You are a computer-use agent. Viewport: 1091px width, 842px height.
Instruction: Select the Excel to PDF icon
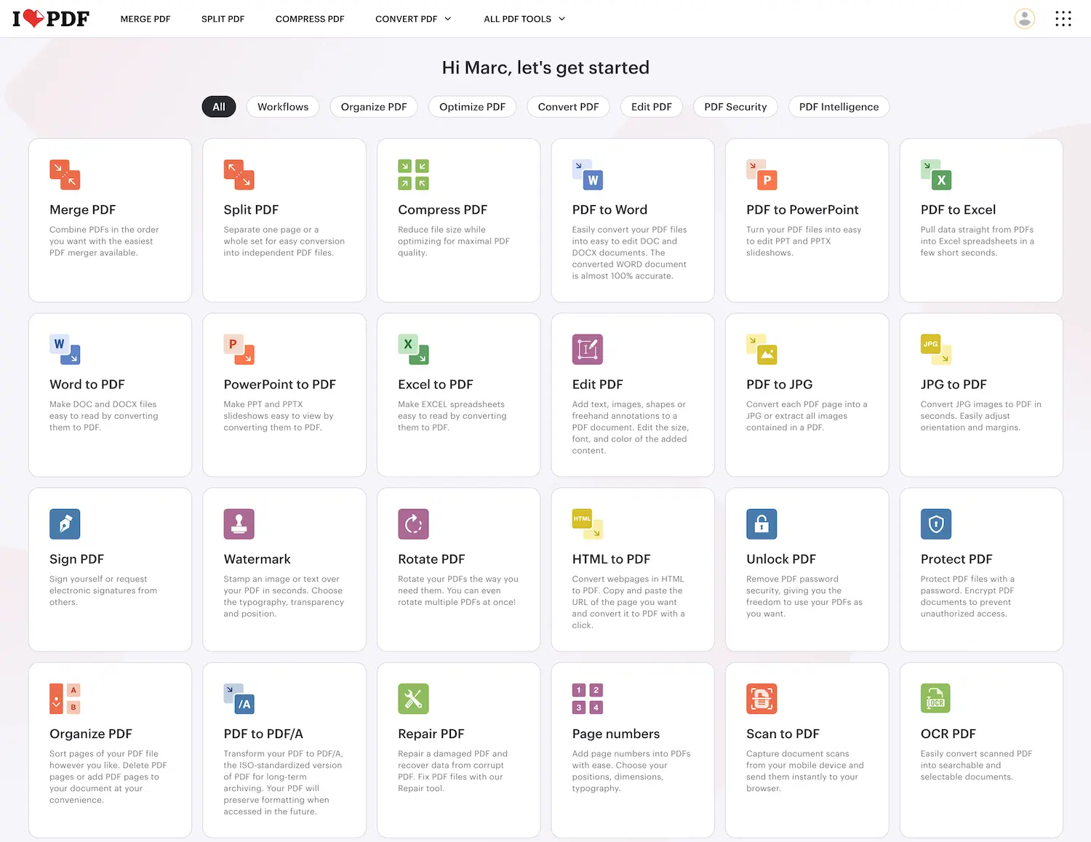pyautogui.click(x=413, y=349)
